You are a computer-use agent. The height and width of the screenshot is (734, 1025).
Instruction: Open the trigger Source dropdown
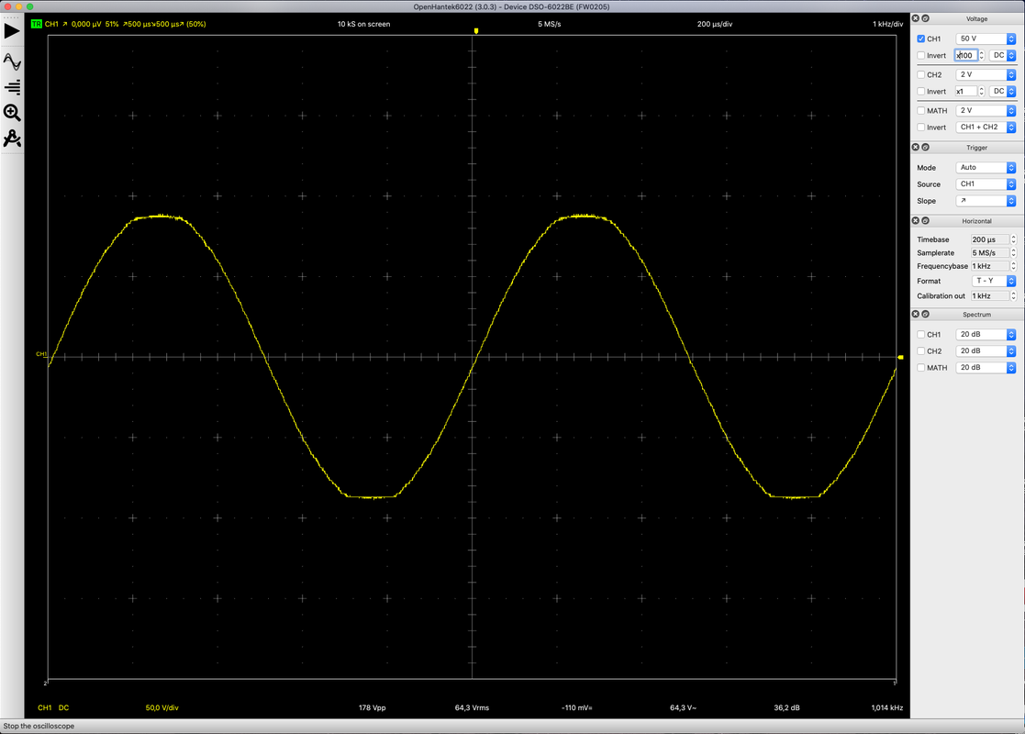[x=986, y=183]
